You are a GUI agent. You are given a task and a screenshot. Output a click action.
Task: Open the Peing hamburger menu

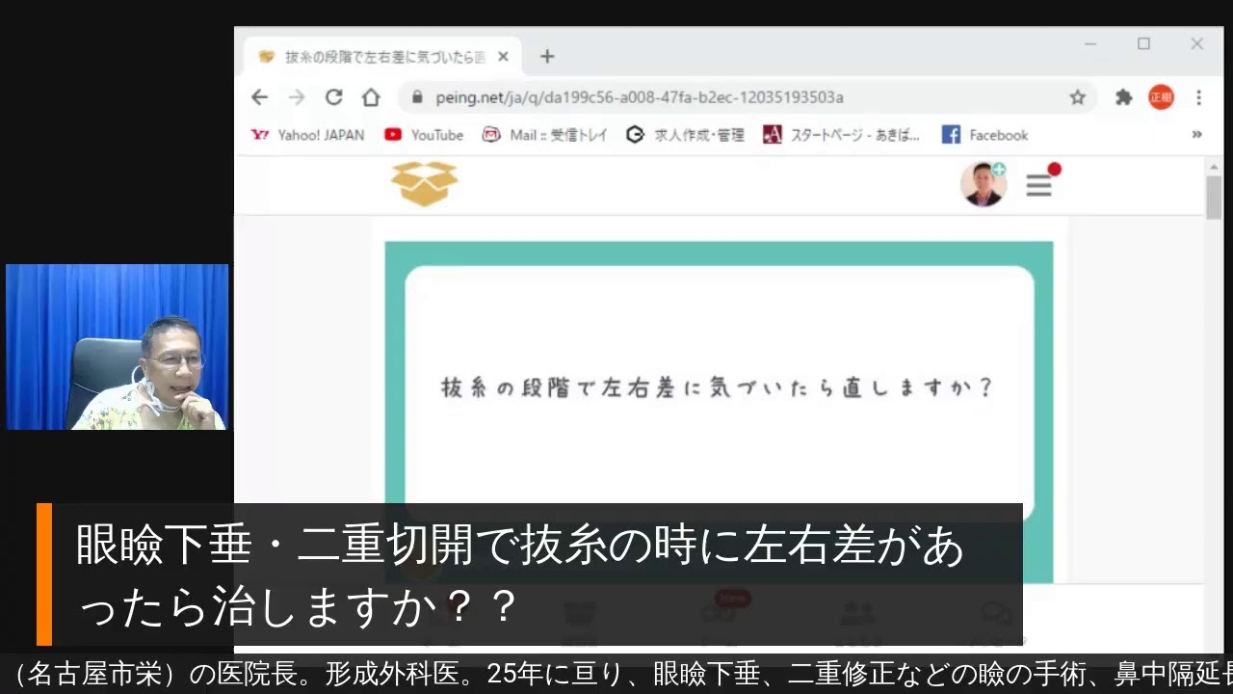pyautogui.click(x=1038, y=185)
